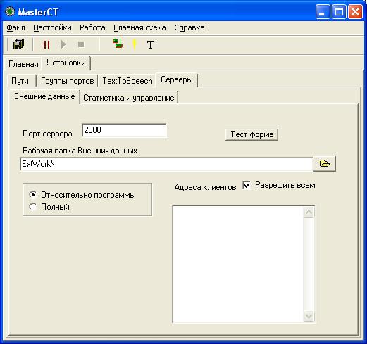Click the client list scrollbar down arrow
This screenshot has height=344, width=367.
(309, 316)
